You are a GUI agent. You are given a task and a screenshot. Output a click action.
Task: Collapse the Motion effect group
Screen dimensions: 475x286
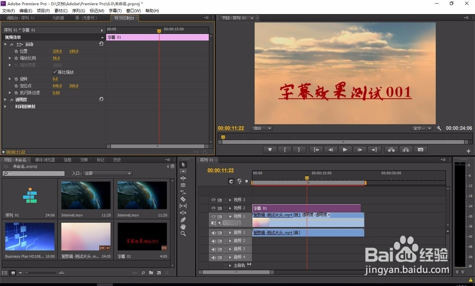[x=5, y=44]
